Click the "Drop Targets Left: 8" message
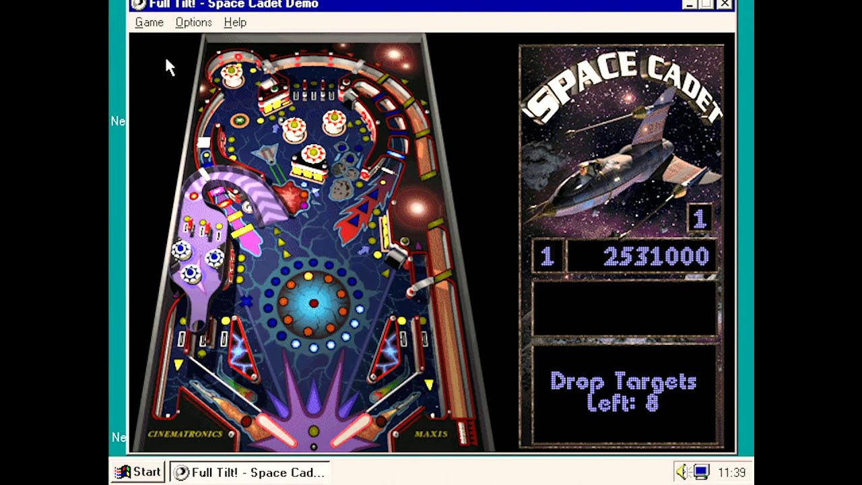The height and width of the screenshot is (485, 862). click(x=624, y=391)
